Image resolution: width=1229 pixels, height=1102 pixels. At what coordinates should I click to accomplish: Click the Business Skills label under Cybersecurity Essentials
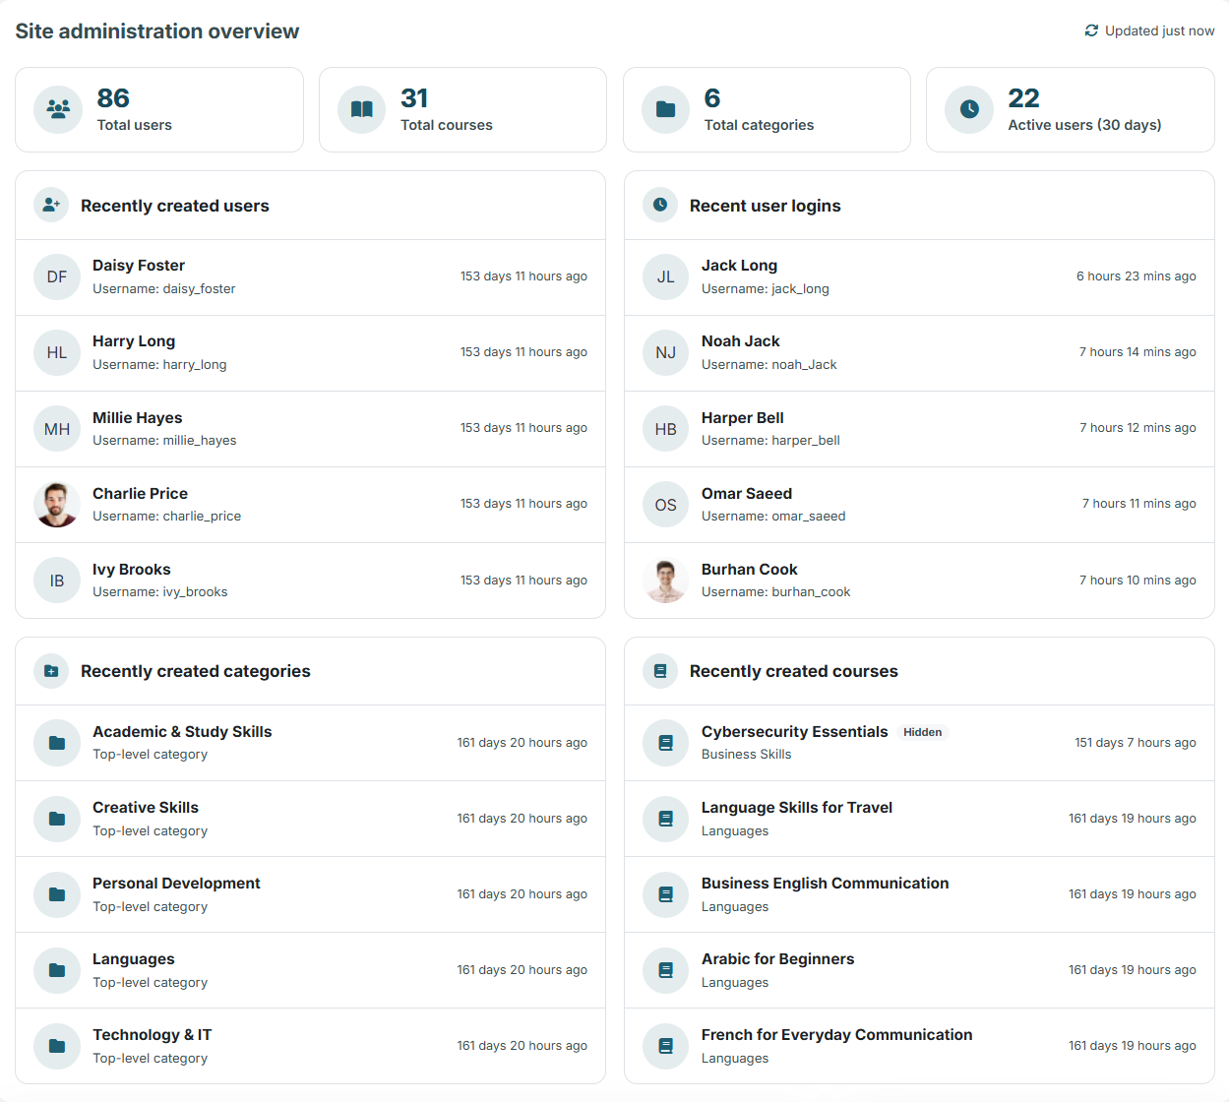[746, 755]
